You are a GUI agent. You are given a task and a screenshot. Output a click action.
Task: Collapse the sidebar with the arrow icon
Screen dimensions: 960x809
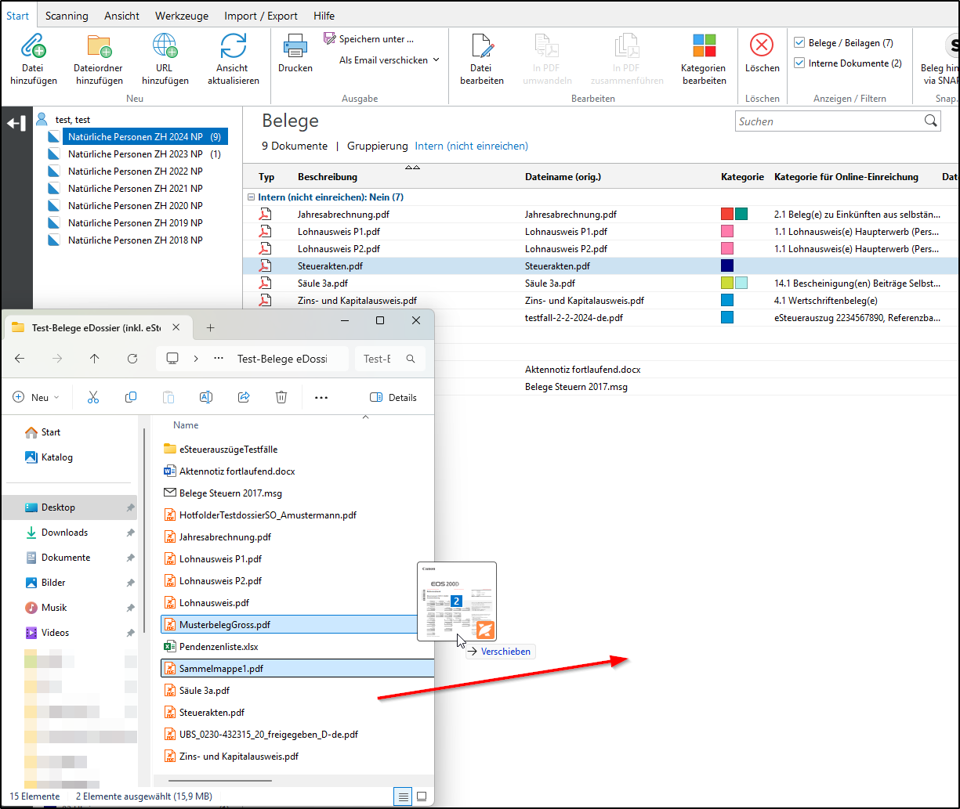[x=16, y=123]
